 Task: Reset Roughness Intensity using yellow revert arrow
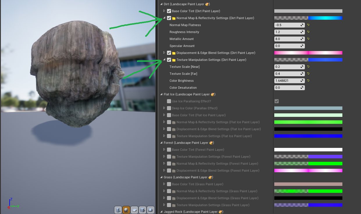coord(308,32)
